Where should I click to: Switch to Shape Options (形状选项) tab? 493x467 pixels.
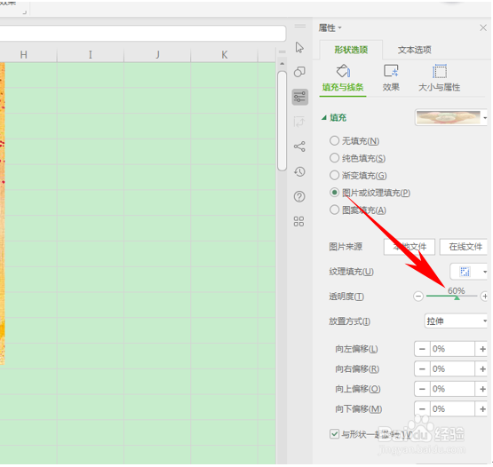(351, 50)
